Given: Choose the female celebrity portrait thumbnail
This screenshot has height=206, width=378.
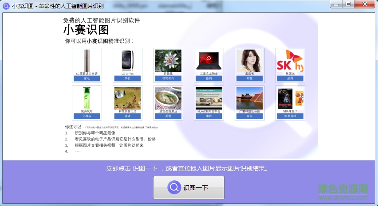Looking at the screenshot, I should 249,61.
